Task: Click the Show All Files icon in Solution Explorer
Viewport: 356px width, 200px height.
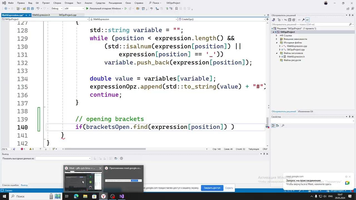Action: pyautogui.click(x=294, y=20)
